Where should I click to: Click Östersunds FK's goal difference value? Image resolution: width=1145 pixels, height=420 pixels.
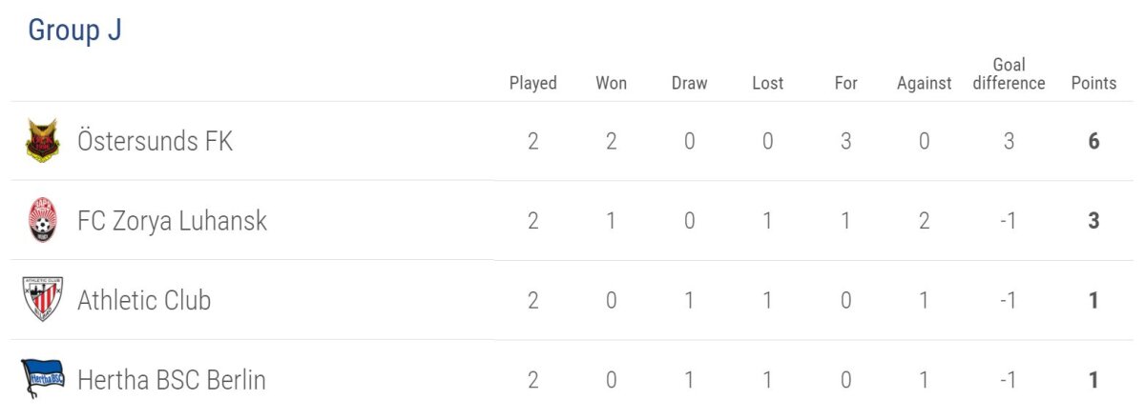click(1009, 142)
